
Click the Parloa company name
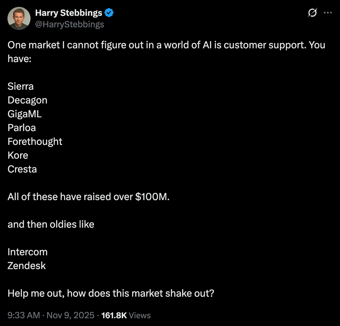22,128
